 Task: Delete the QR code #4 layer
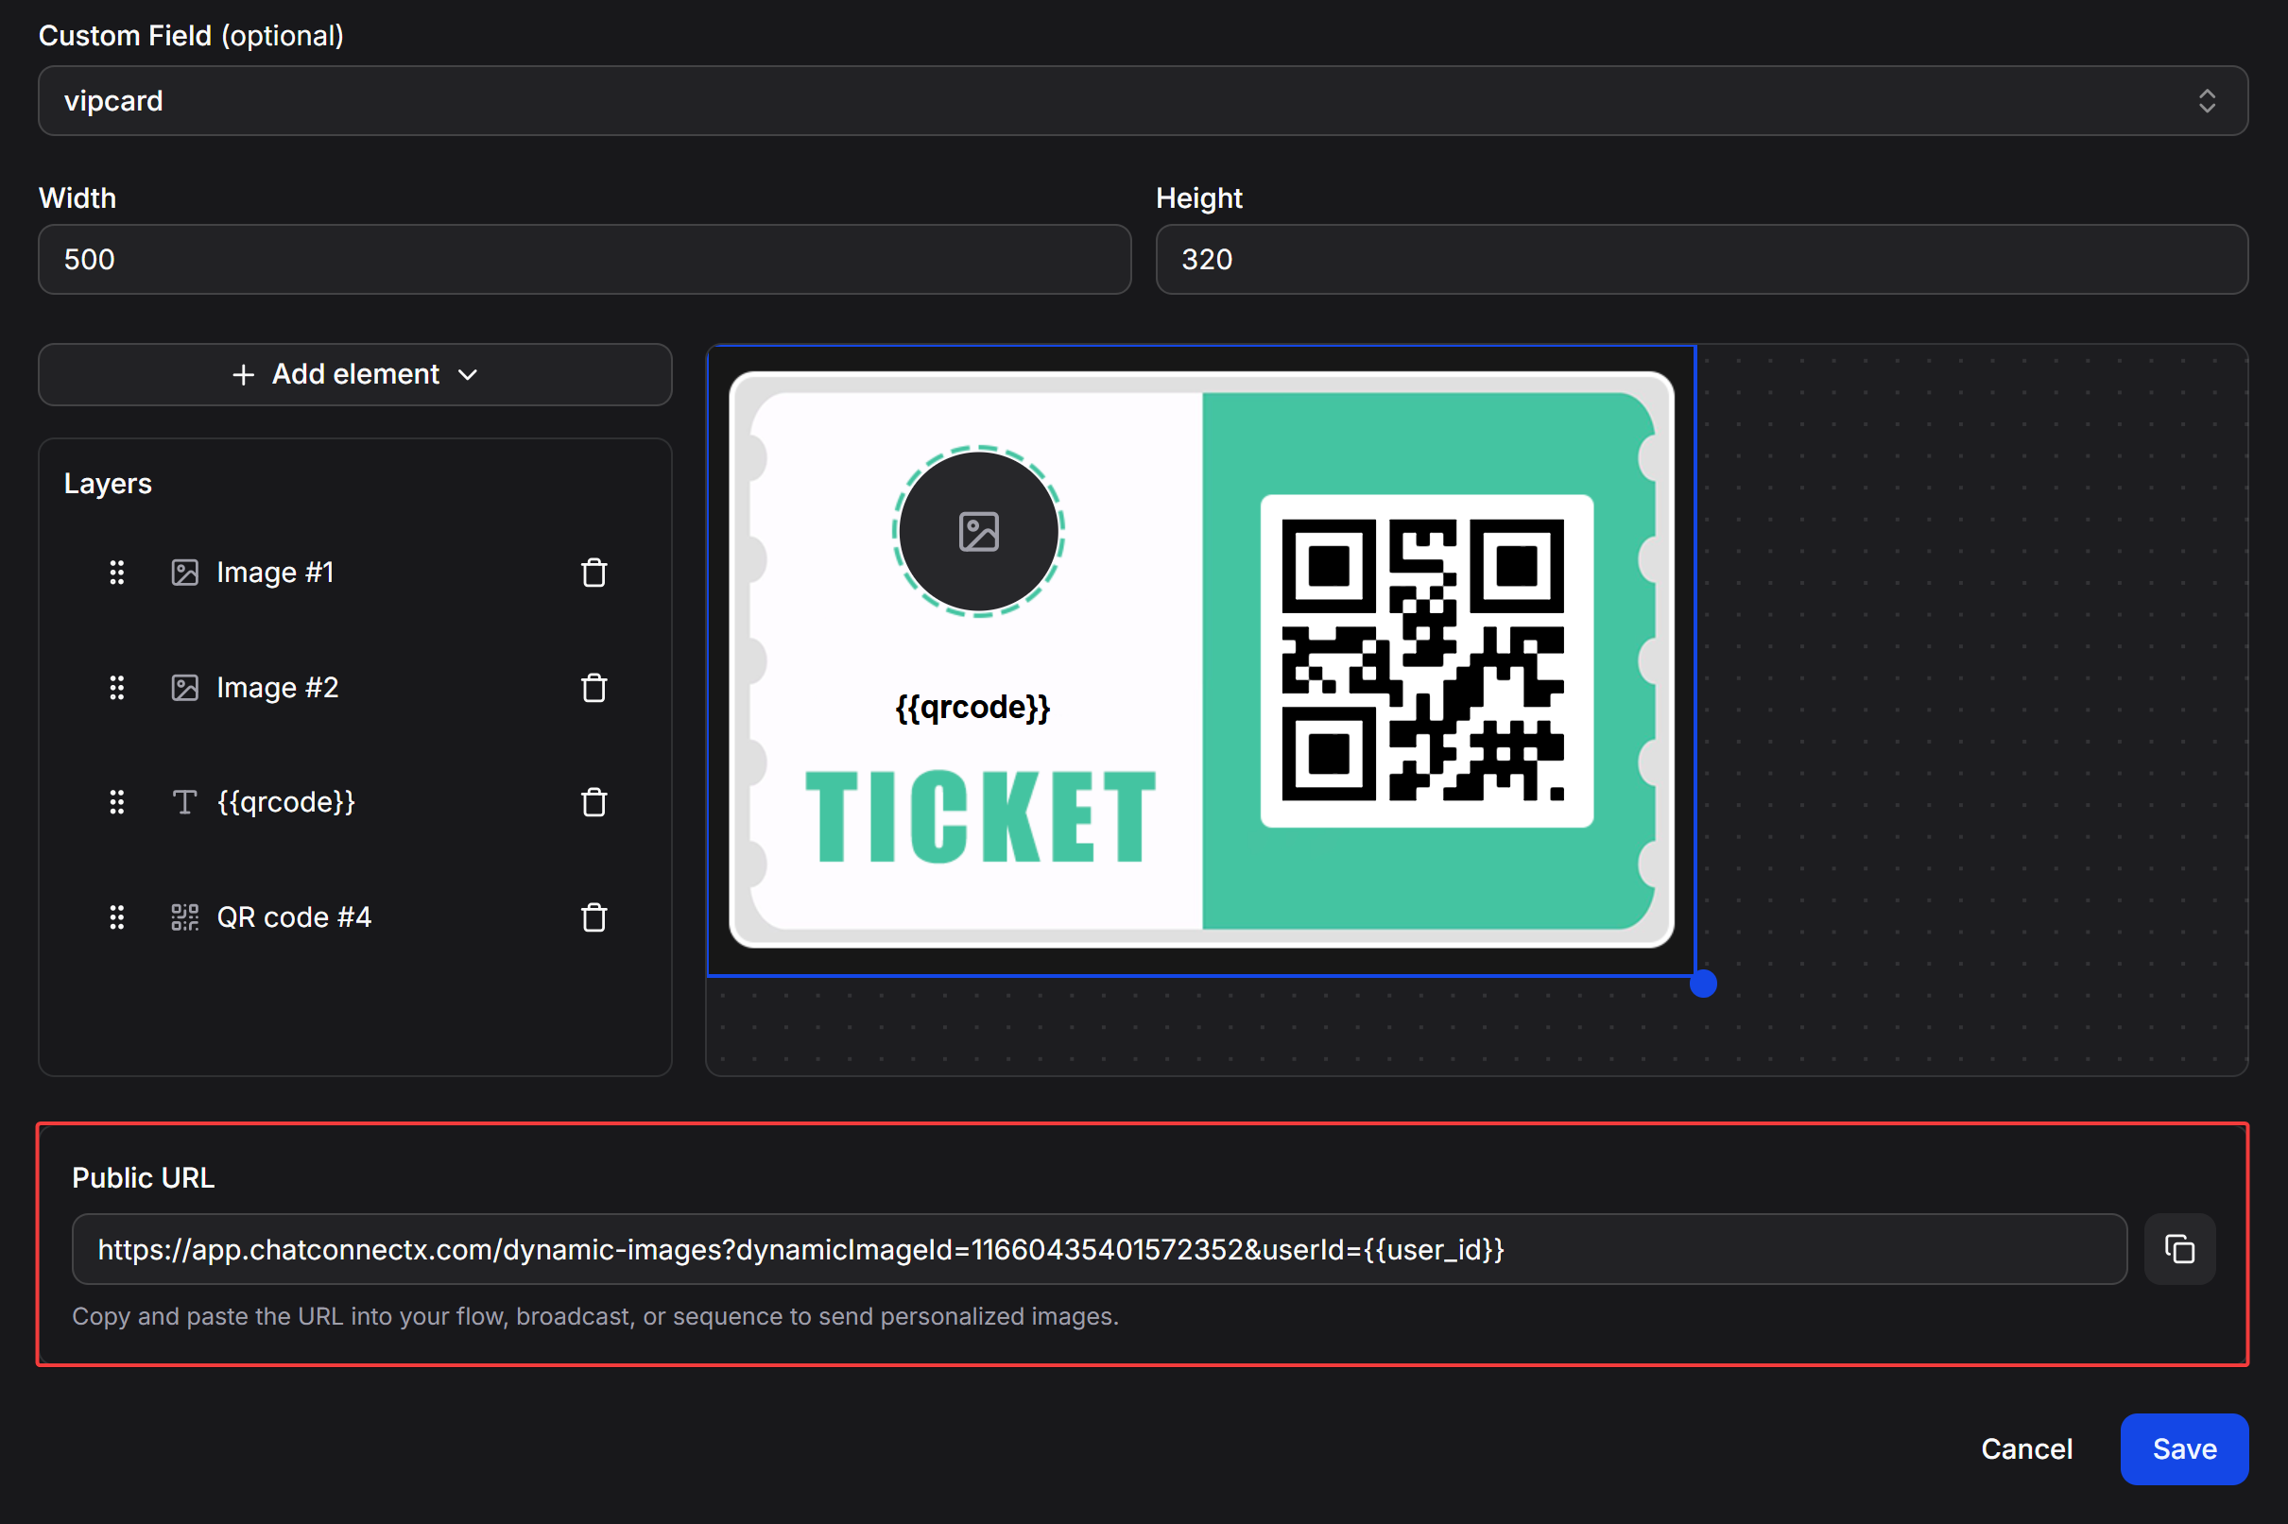pyautogui.click(x=594, y=916)
